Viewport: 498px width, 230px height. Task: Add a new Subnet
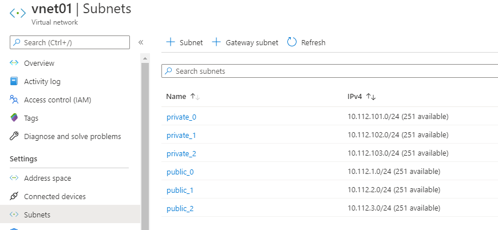(184, 42)
